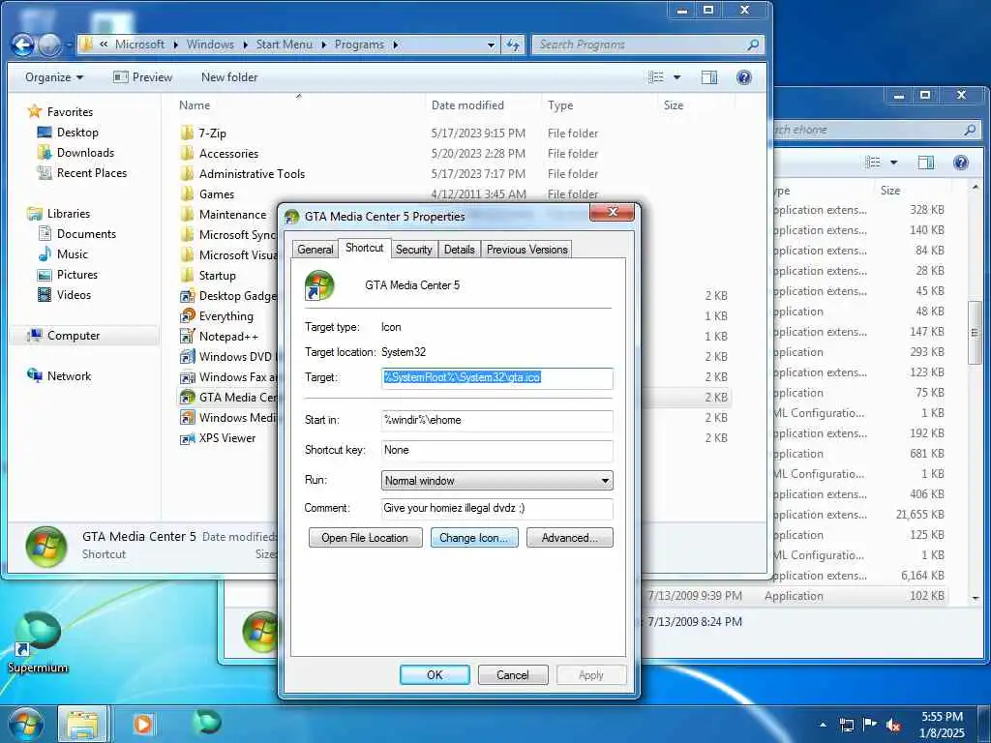
Task: Expand the Start Menu breadcrumb arrow
Action: (323, 45)
